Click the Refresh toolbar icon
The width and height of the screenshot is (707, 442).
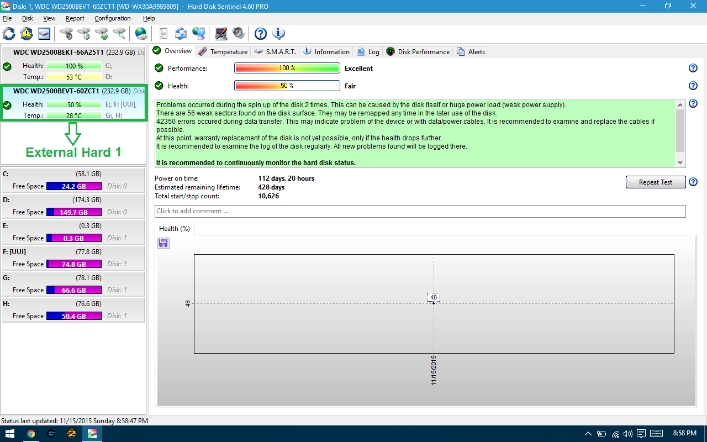point(9,34)
